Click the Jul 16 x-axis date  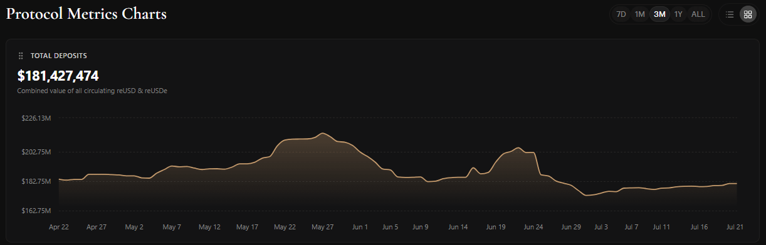pyautogui.click(x=698, y=227)
